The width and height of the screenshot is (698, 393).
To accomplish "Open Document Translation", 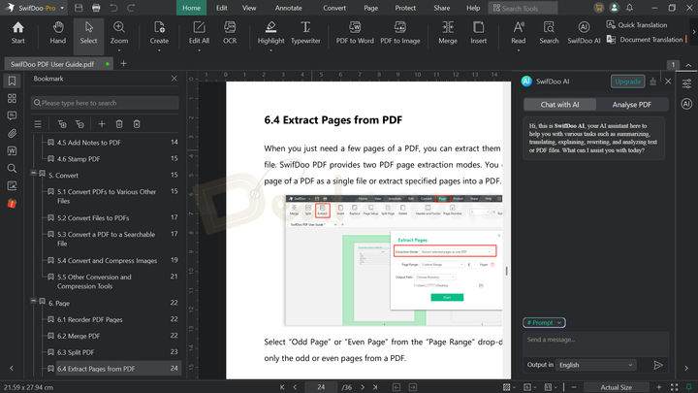I will [645, 40].
